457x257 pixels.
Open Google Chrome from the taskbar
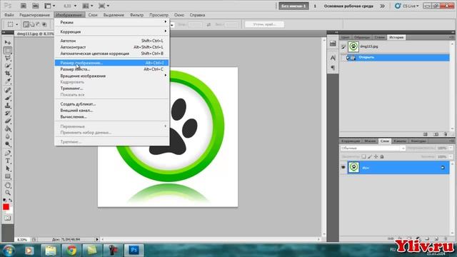[71, 251]
